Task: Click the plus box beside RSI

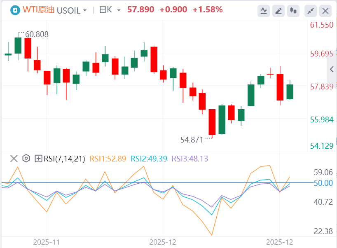Action: point(38,158)
